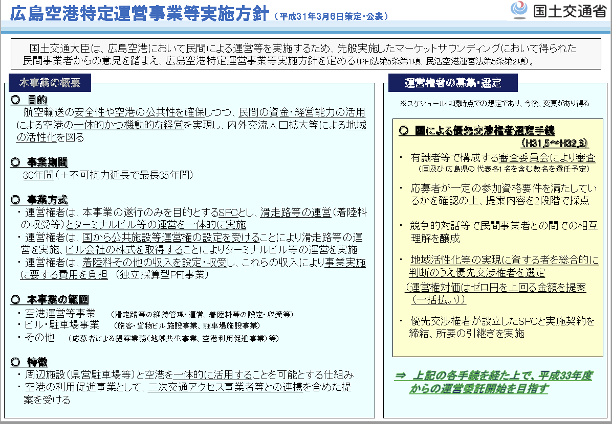Click the 国土交通省 ministry name text

(570, 11)
